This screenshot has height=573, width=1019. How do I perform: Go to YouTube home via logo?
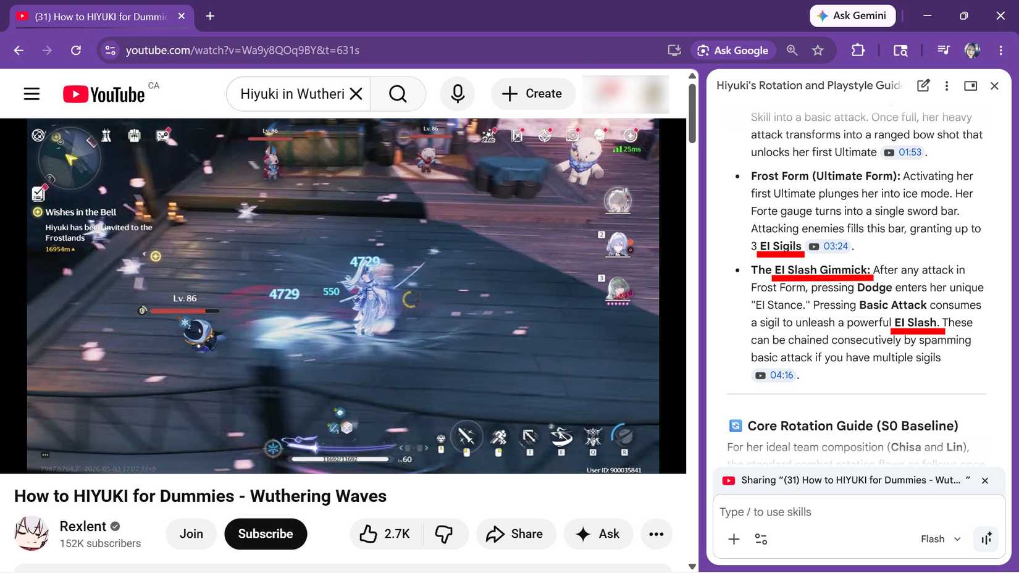[x=104, y=94]
